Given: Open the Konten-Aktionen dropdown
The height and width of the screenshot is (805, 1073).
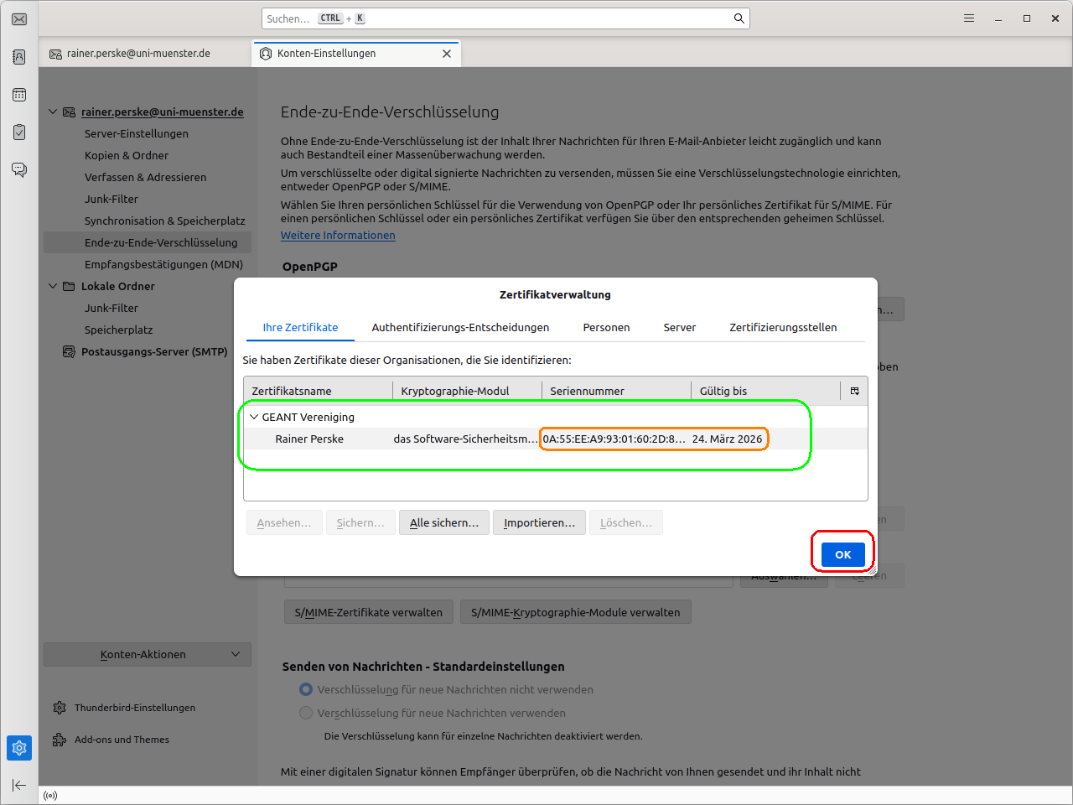Looking at the screenshot, I should 148,654.
